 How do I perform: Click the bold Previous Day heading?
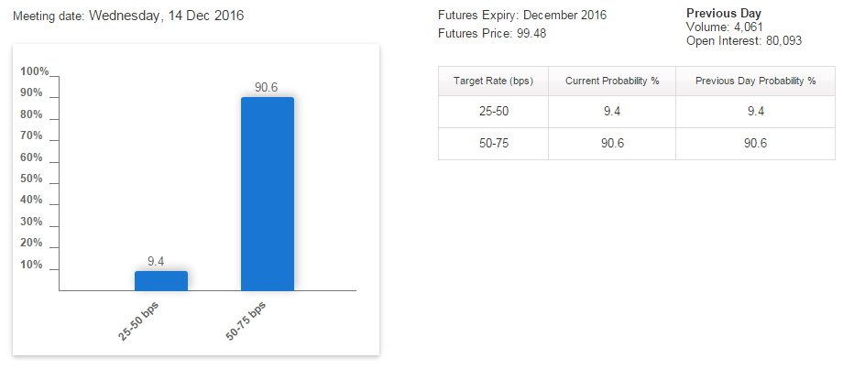(x=722, y=14)
